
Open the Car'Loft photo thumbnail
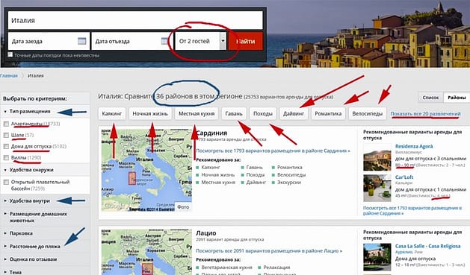click(377, 188)
